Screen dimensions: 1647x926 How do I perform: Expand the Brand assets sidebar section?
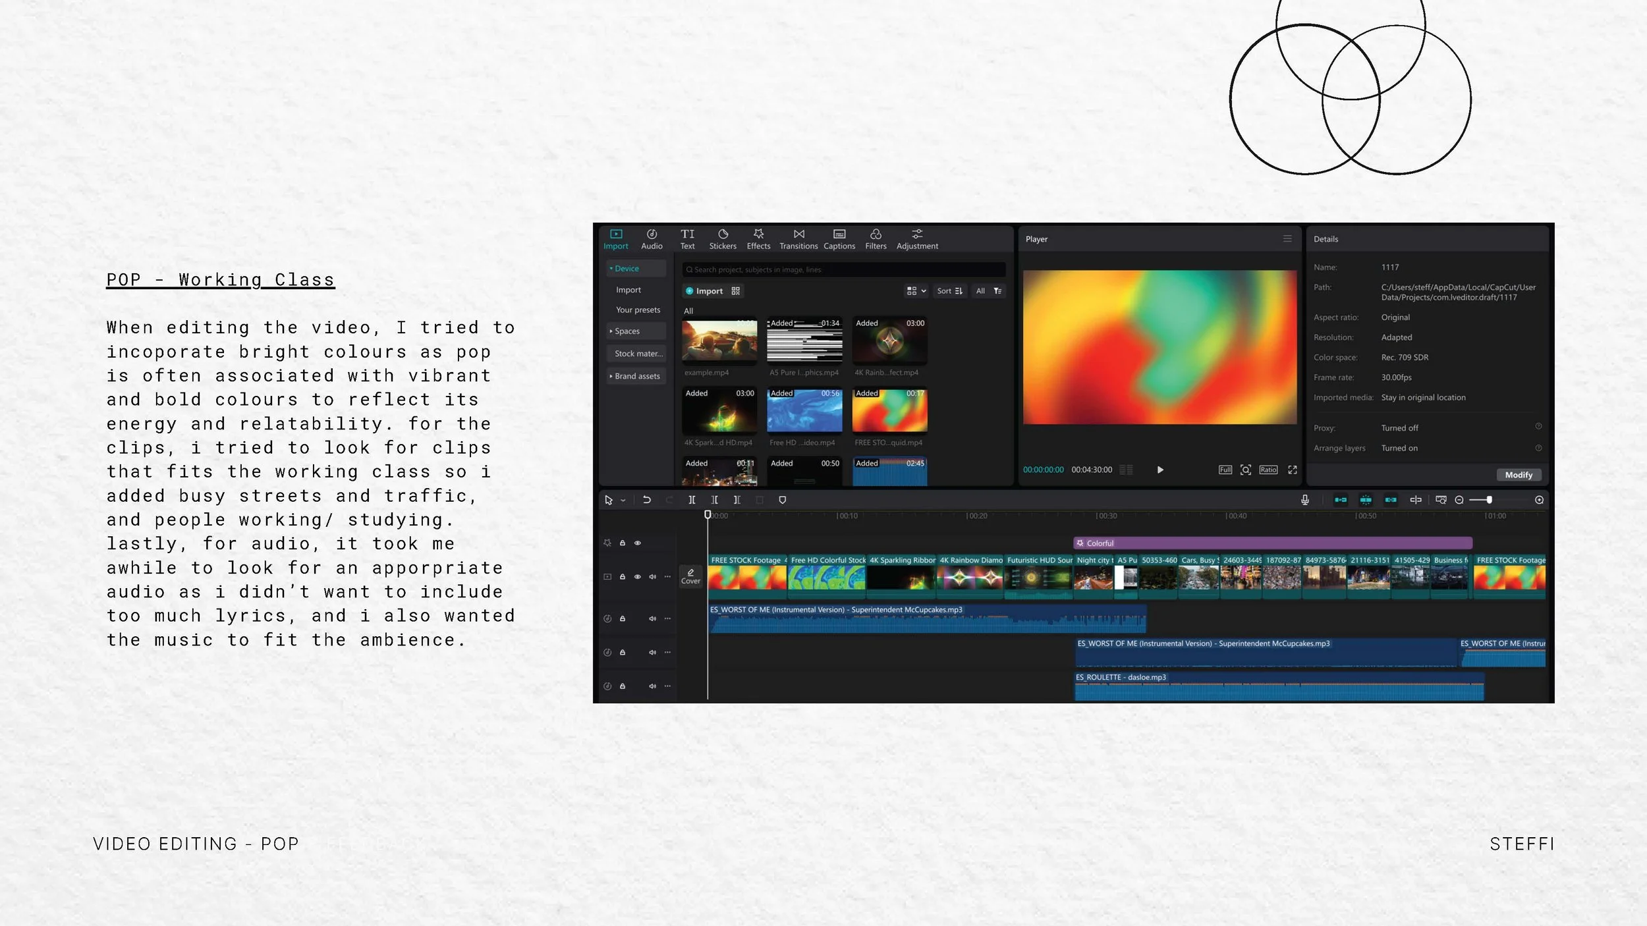(x=636, y=376)
